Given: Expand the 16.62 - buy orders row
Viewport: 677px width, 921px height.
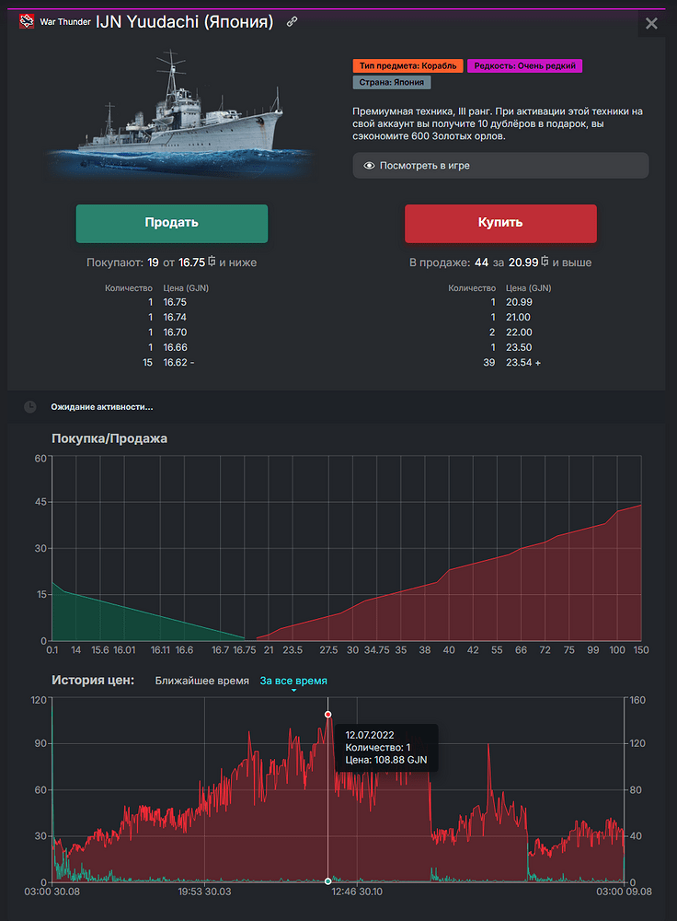Looking at the screenshot, I should coord(178,363).
